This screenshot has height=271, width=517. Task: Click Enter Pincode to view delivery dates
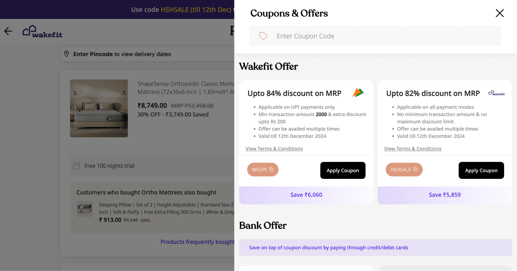(122, 54)
